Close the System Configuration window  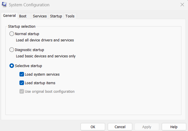182,5
